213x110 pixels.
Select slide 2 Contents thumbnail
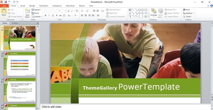pyautogui.click(x=20, y=64)
